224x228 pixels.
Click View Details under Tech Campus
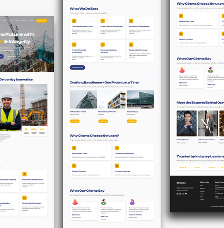(132, 121)
